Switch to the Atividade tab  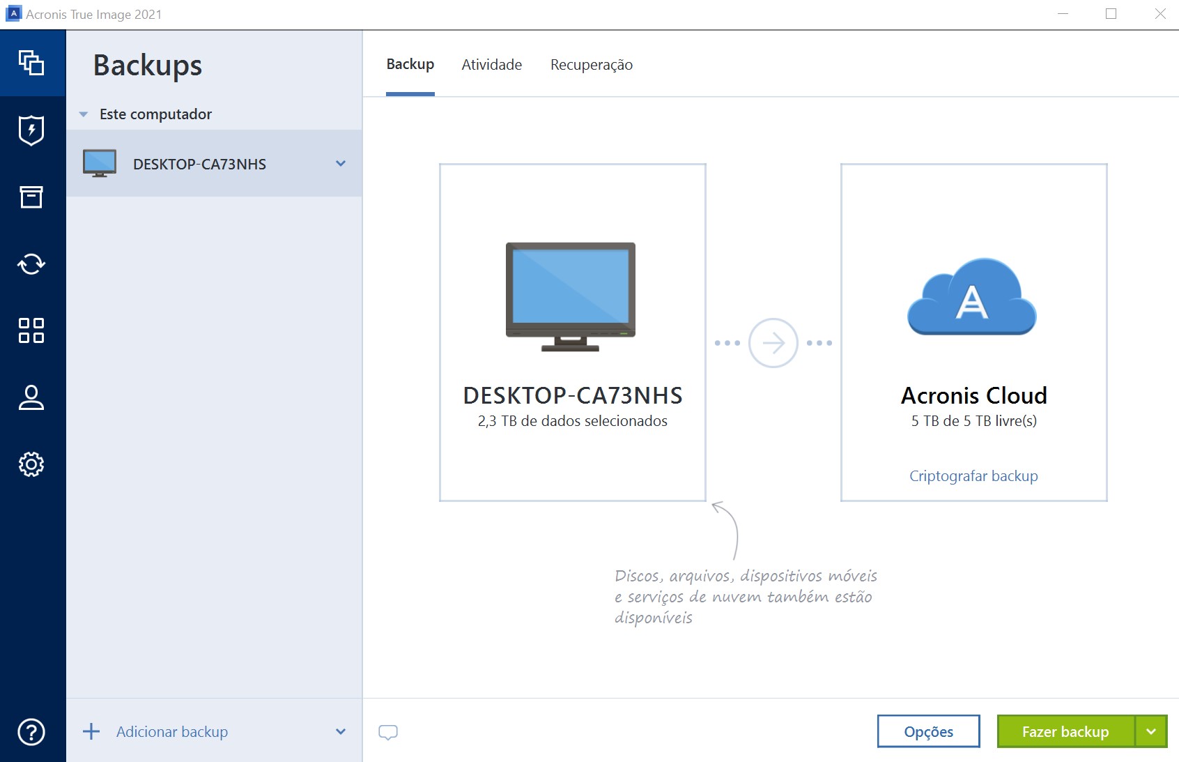tap(492, 64)
